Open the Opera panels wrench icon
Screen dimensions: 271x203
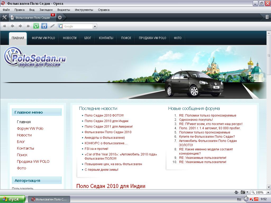click(4, 17)
